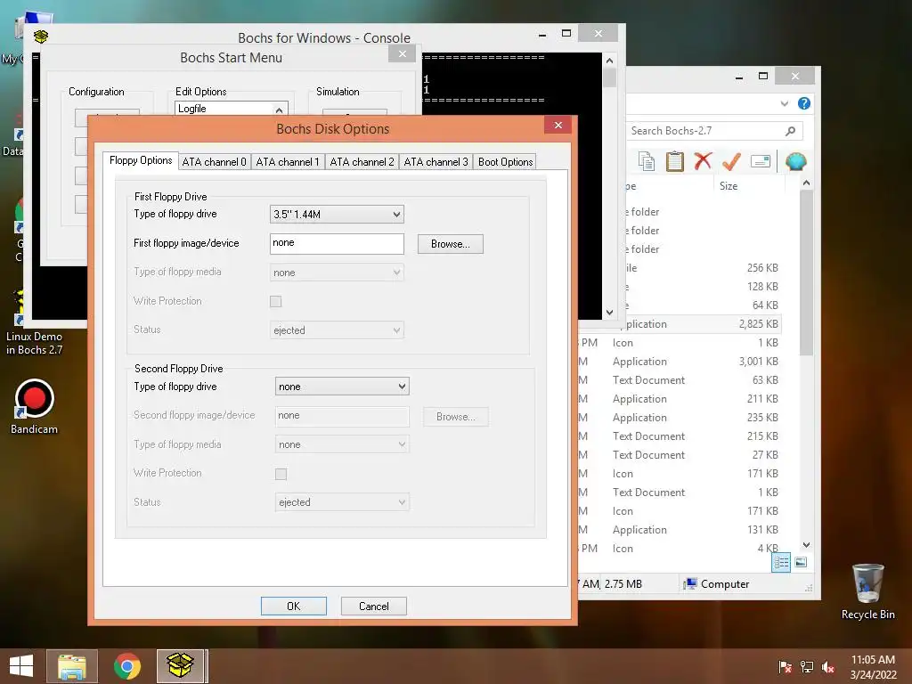Click the Explorer red X Delete icon

[x=703, y=160]
